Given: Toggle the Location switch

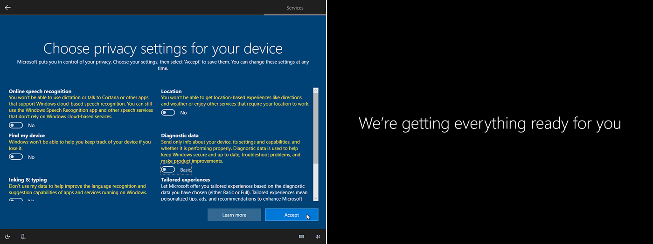Looking at the screenshot, I should point(168,113).
